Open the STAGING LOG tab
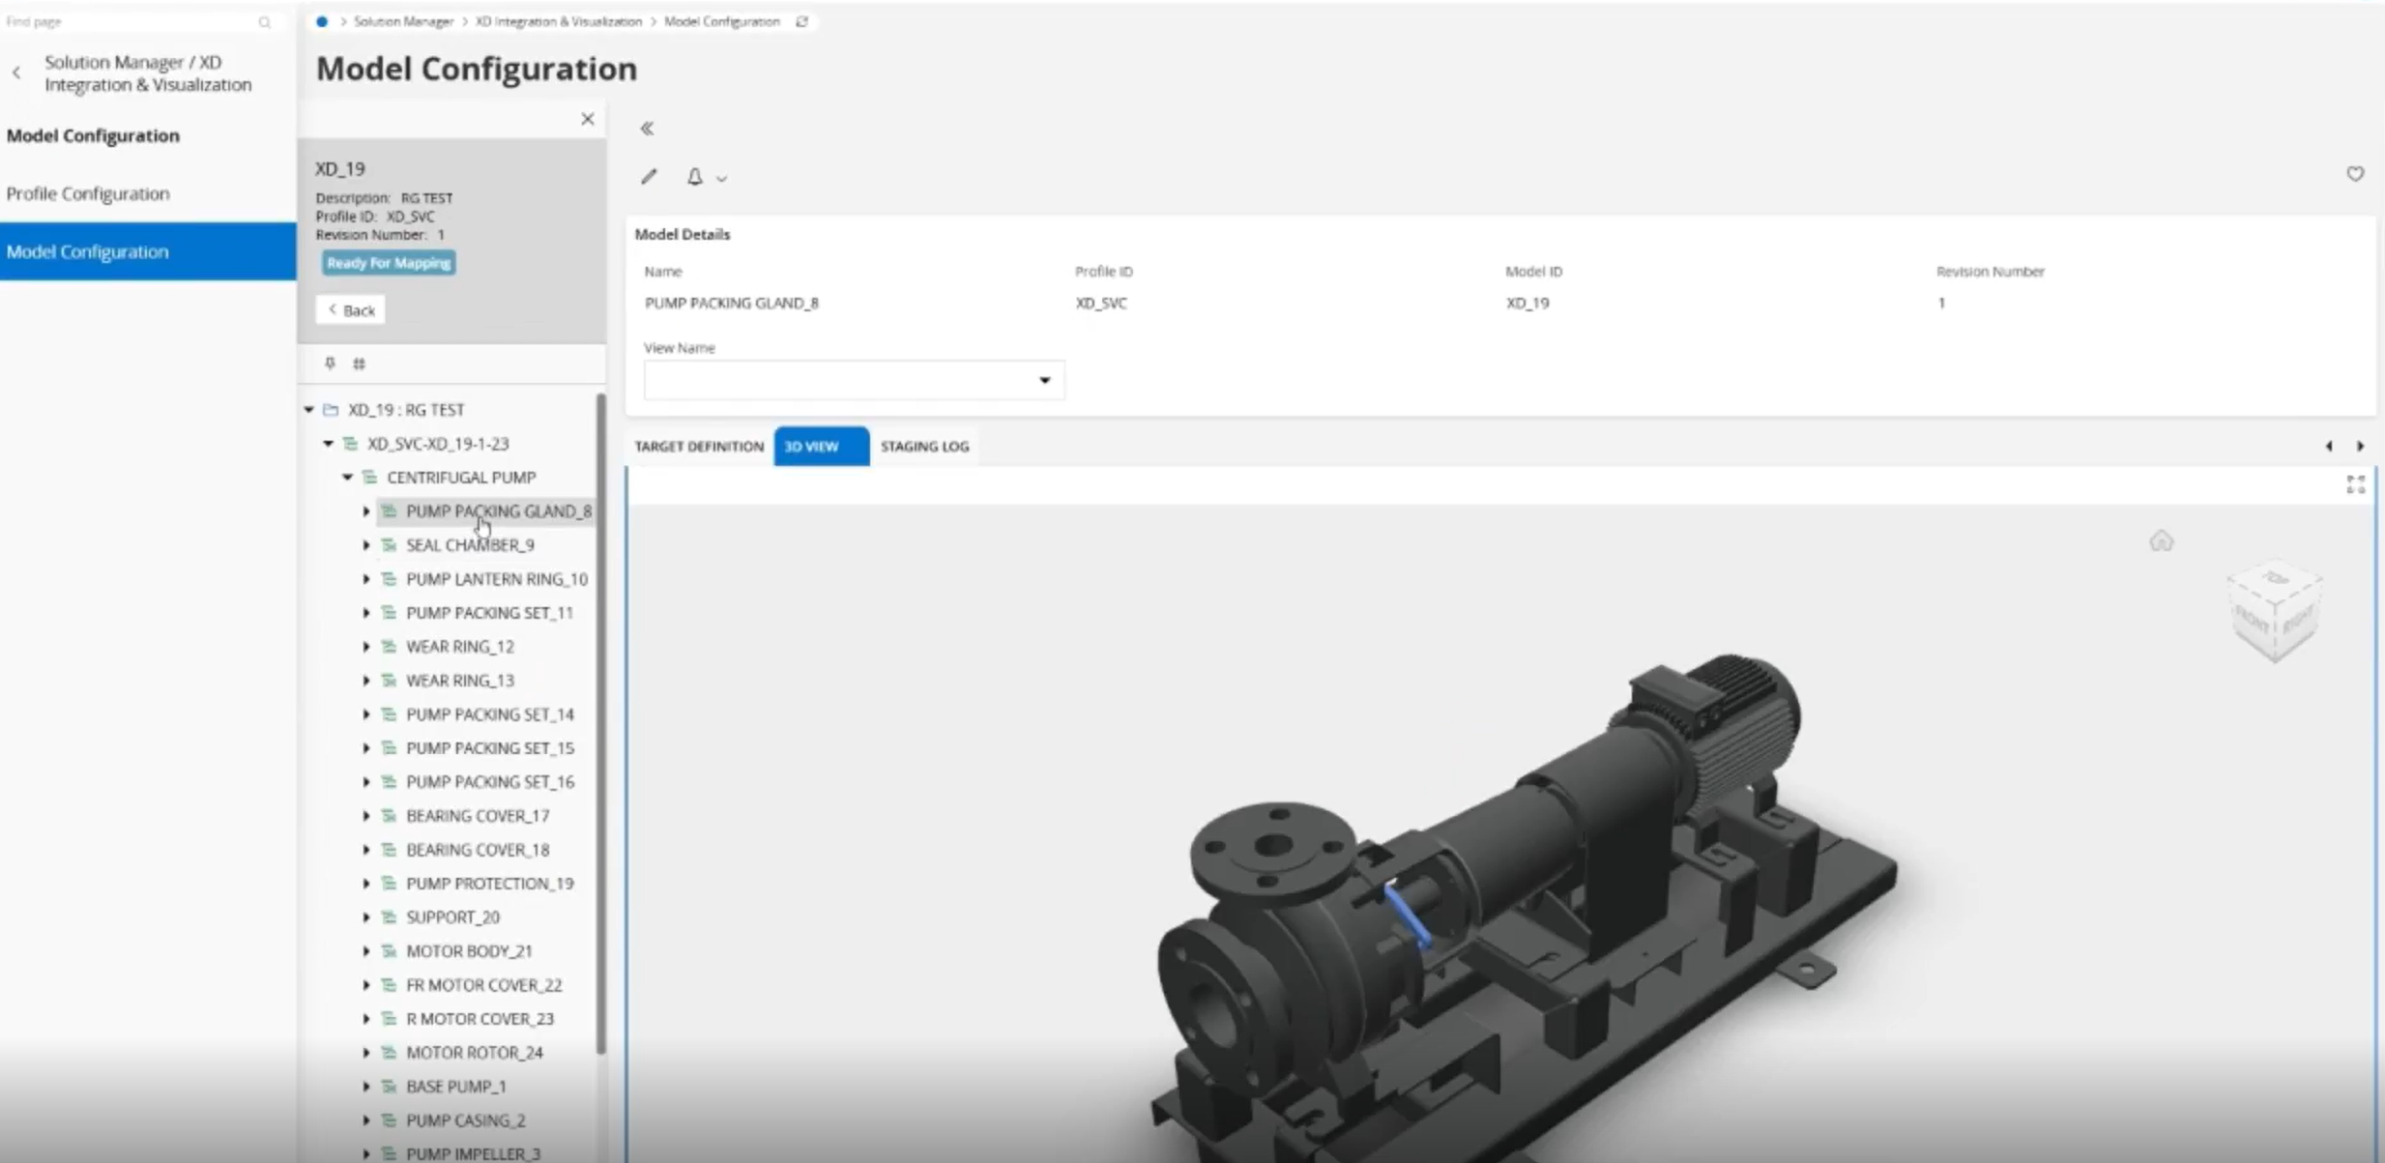 (x=923, y=447)
